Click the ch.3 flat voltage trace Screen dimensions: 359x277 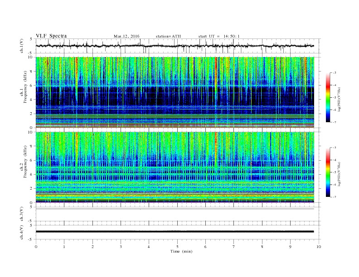pyautogui.click(x=175, y=209)
